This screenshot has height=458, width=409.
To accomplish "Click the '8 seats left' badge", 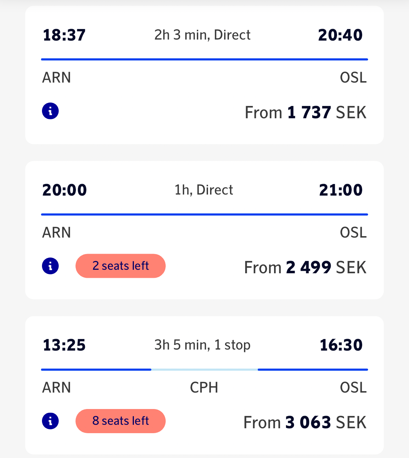I will click(x=120, y=421).
